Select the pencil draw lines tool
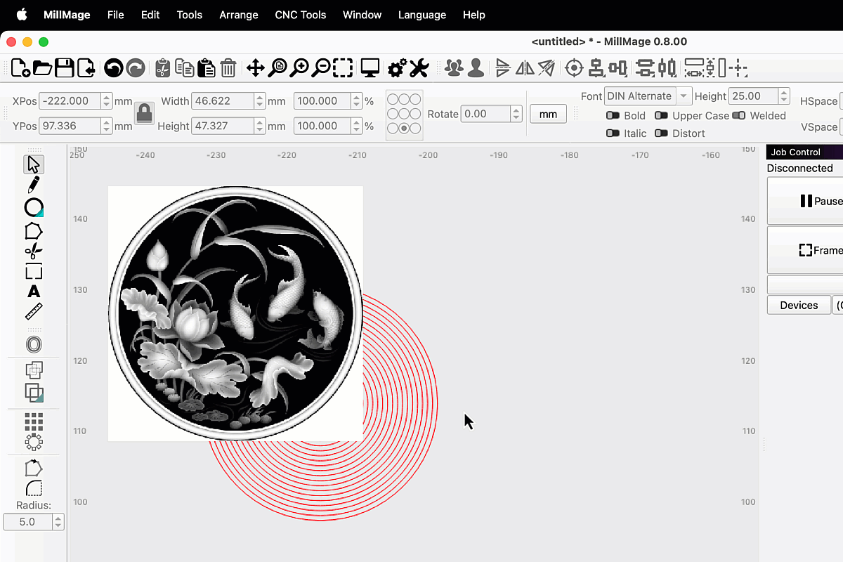The image size is (843, 562). [33, 185]
